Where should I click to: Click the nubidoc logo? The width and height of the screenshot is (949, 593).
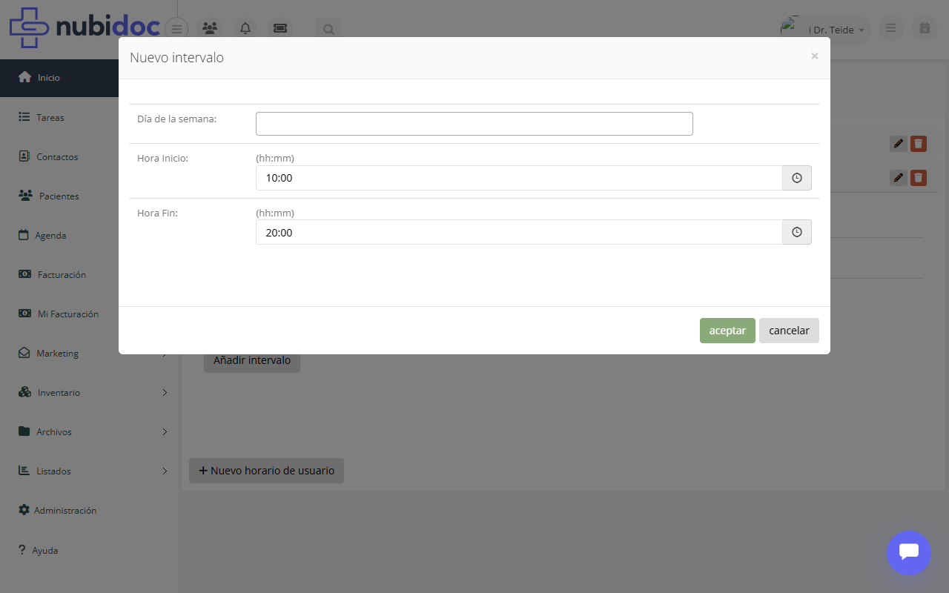point(85,28)
